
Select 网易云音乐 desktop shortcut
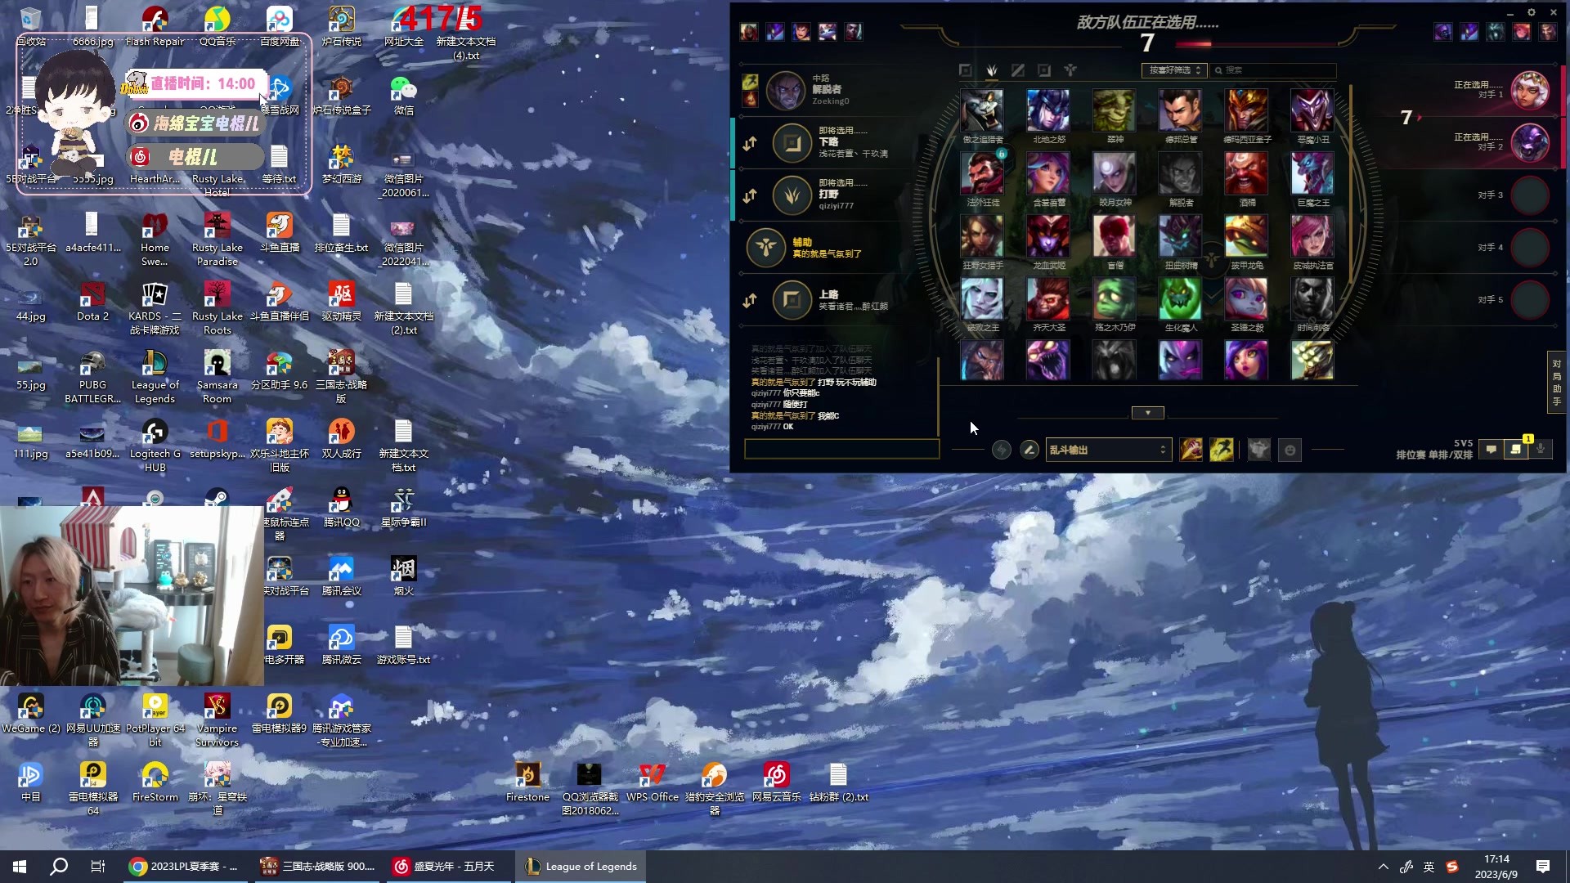click(777, 782)
